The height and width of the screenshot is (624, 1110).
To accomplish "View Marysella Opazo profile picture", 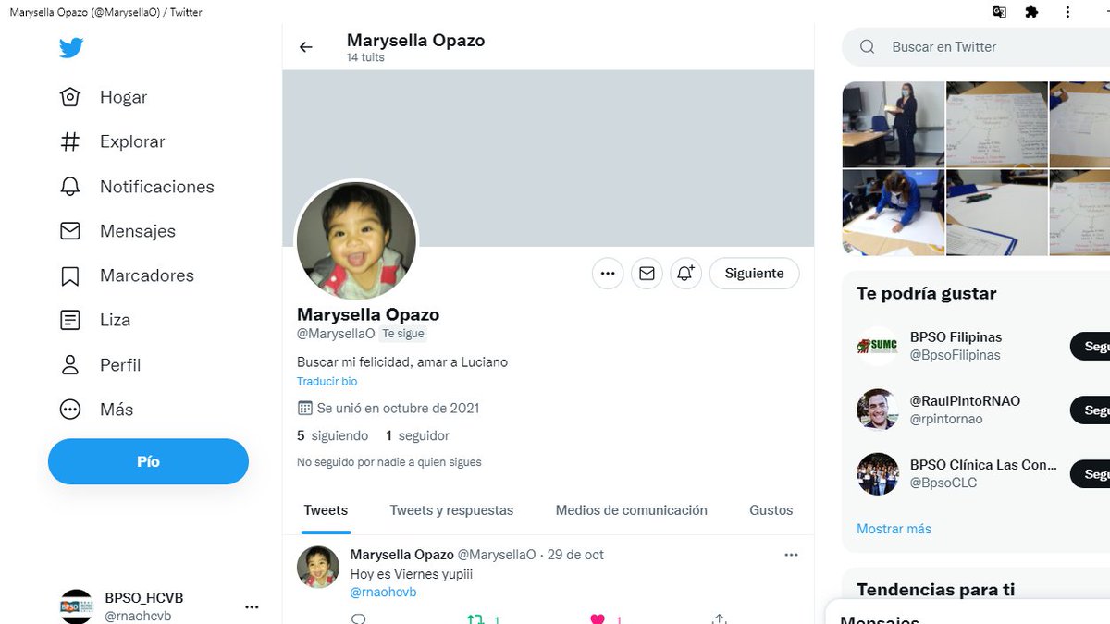I will (356, 239).
